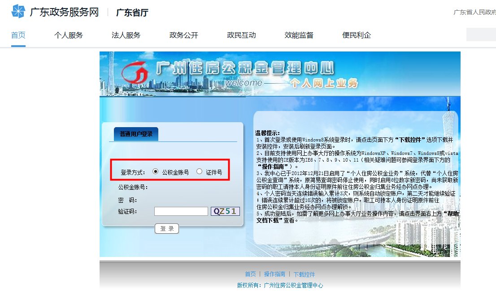Click the Guangdong Government Services logo icon

pos(17,11)
